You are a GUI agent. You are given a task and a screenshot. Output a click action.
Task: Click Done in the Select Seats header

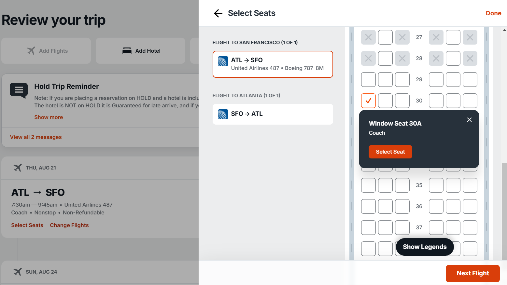[x=493, y=13]
